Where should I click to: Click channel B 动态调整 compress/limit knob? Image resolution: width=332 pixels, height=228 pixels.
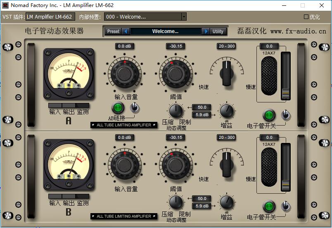coord(176,202)
